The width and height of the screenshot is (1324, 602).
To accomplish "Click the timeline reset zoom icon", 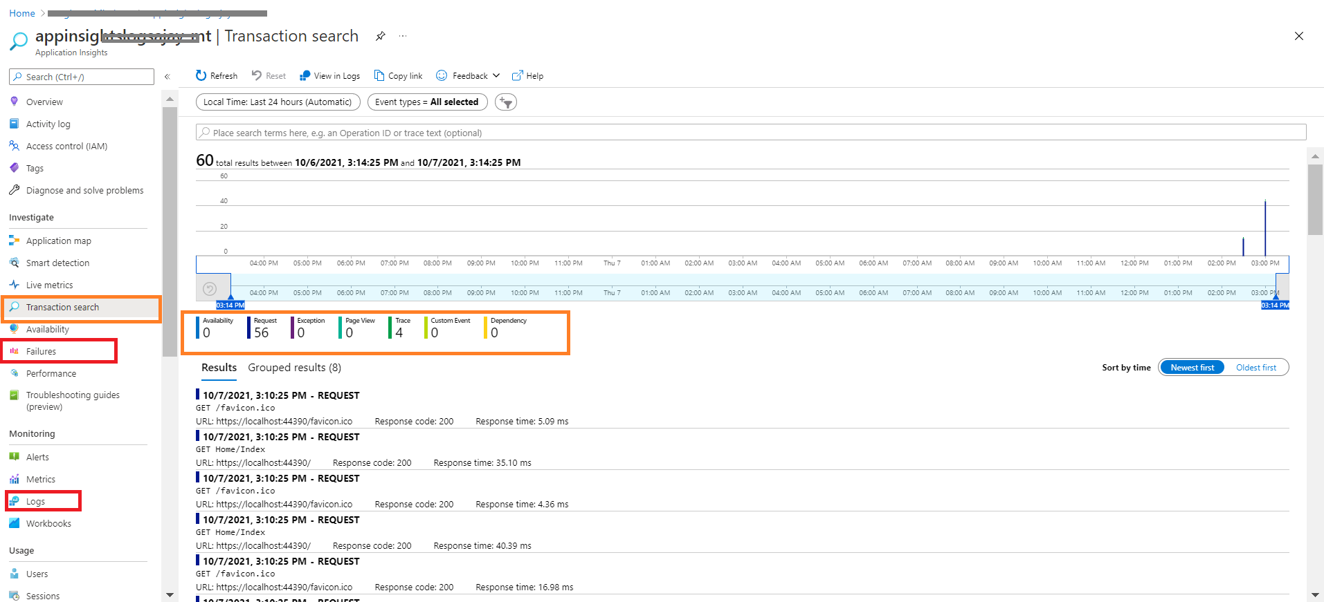I will 210,289.
